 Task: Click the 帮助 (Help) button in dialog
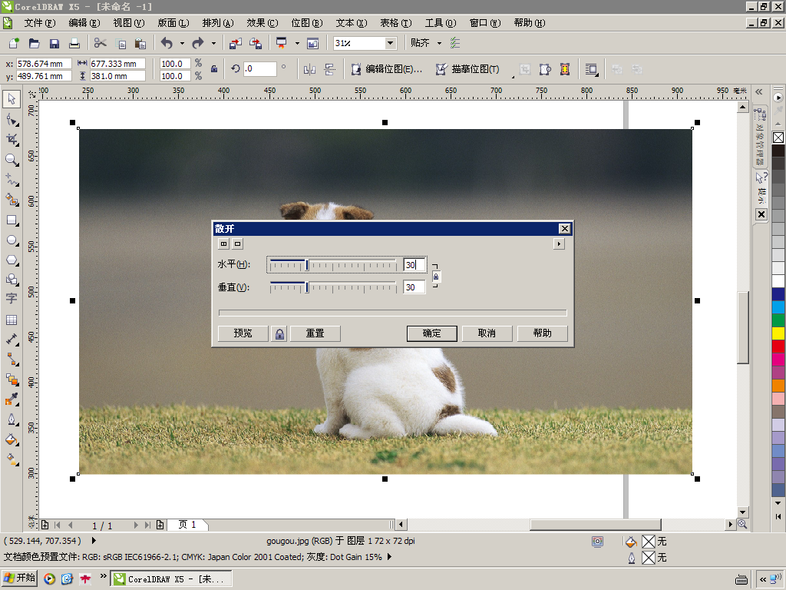point(543,333)
